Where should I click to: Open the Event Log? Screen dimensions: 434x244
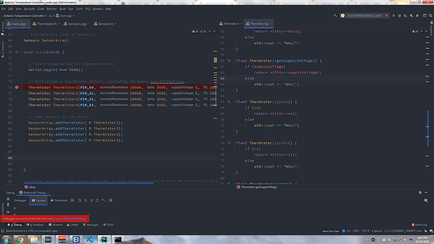click(419, 225)
